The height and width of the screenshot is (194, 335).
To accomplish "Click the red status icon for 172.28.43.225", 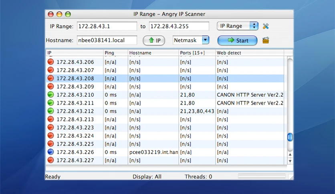I will (x=50, y=143).
